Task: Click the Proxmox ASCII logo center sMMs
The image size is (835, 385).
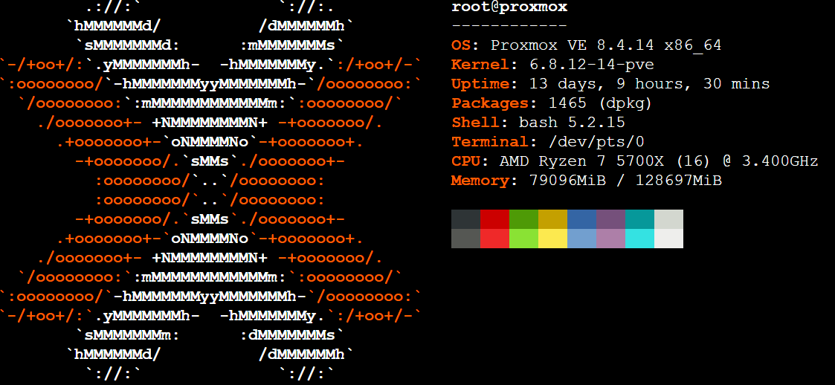Action: pos(214,161)
